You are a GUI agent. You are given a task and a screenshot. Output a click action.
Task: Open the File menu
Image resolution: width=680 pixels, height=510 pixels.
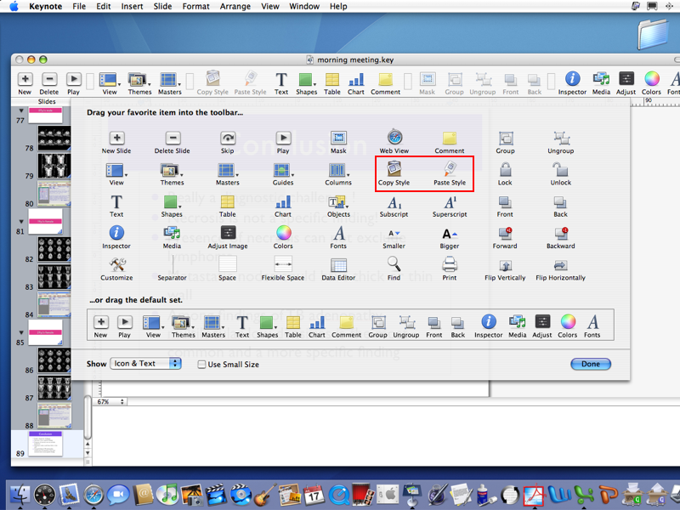point(79,7)
